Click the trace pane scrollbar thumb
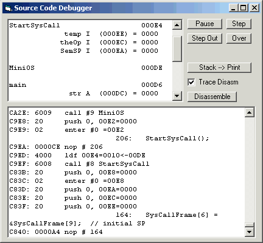The height and width of the screenshot is (243, 263). tap(250, 225)
